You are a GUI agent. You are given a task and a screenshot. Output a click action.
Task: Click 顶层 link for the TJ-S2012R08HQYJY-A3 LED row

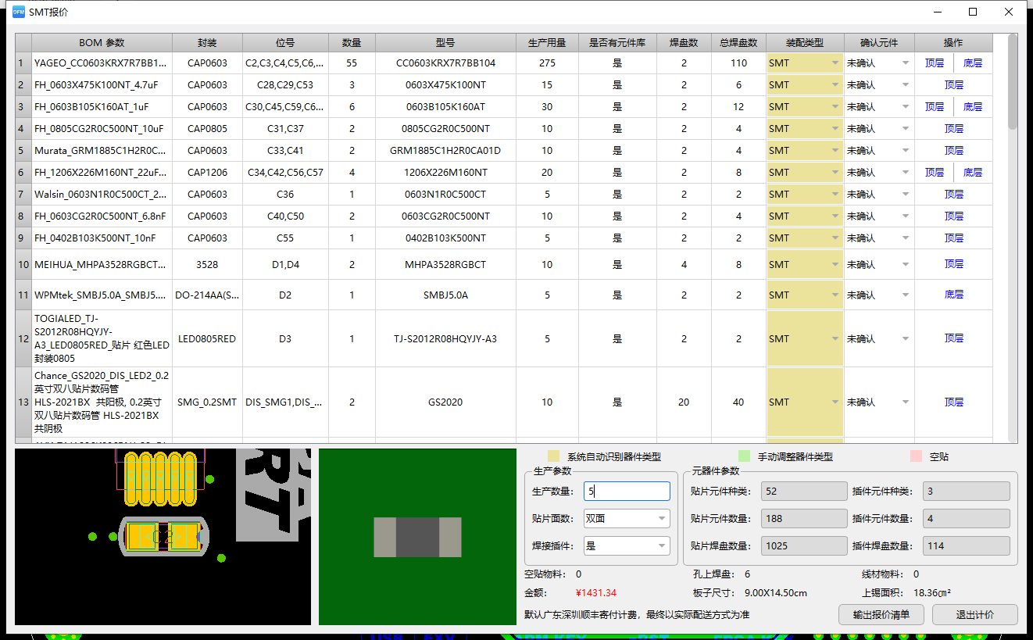[953, 338]
